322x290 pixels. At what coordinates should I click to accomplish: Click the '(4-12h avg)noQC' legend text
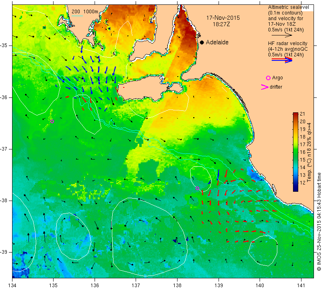click(288, 49)
